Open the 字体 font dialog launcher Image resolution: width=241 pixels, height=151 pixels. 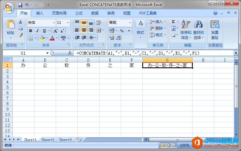(69, 44)
